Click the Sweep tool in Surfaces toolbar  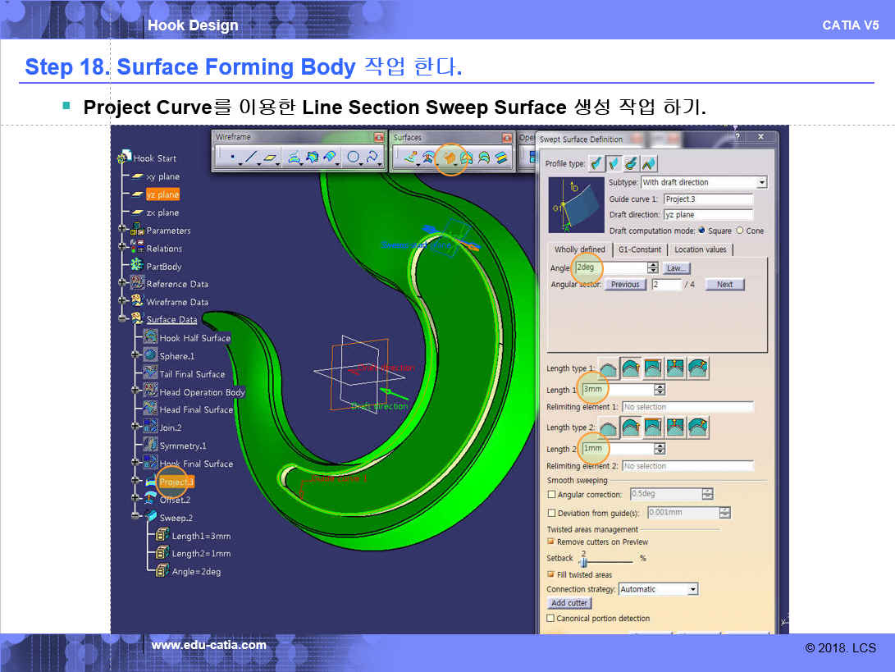(x=449, y=158)
